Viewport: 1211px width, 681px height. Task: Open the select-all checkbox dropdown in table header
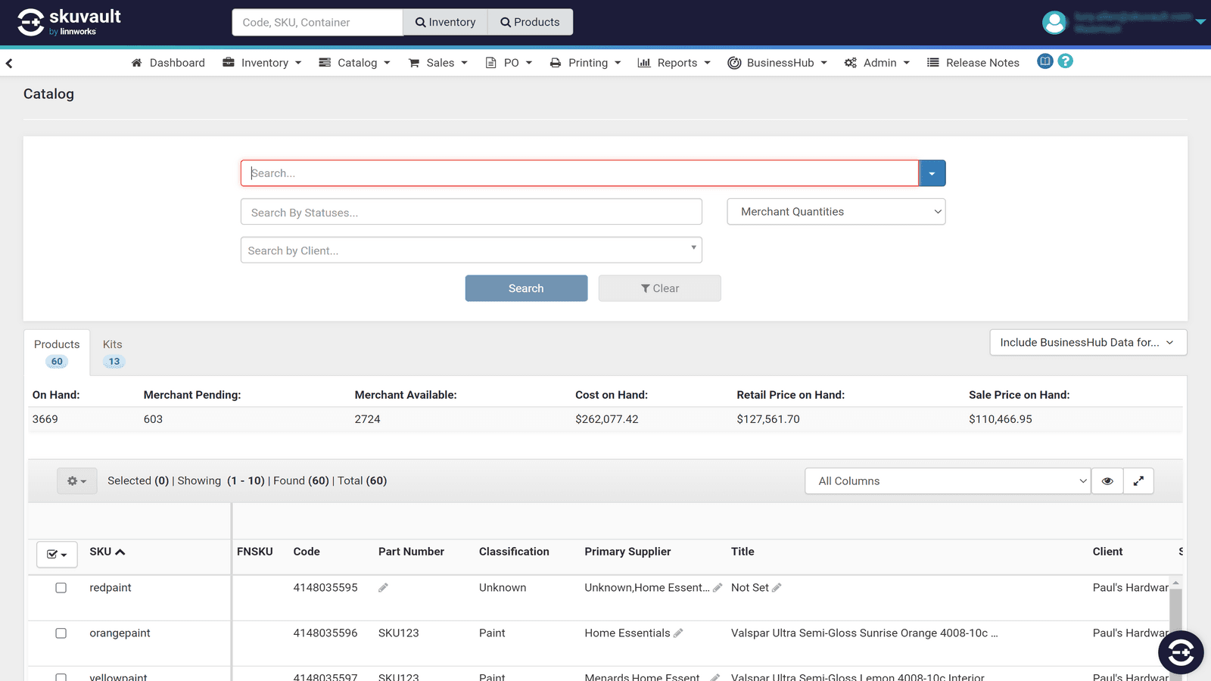pos(56,554)
